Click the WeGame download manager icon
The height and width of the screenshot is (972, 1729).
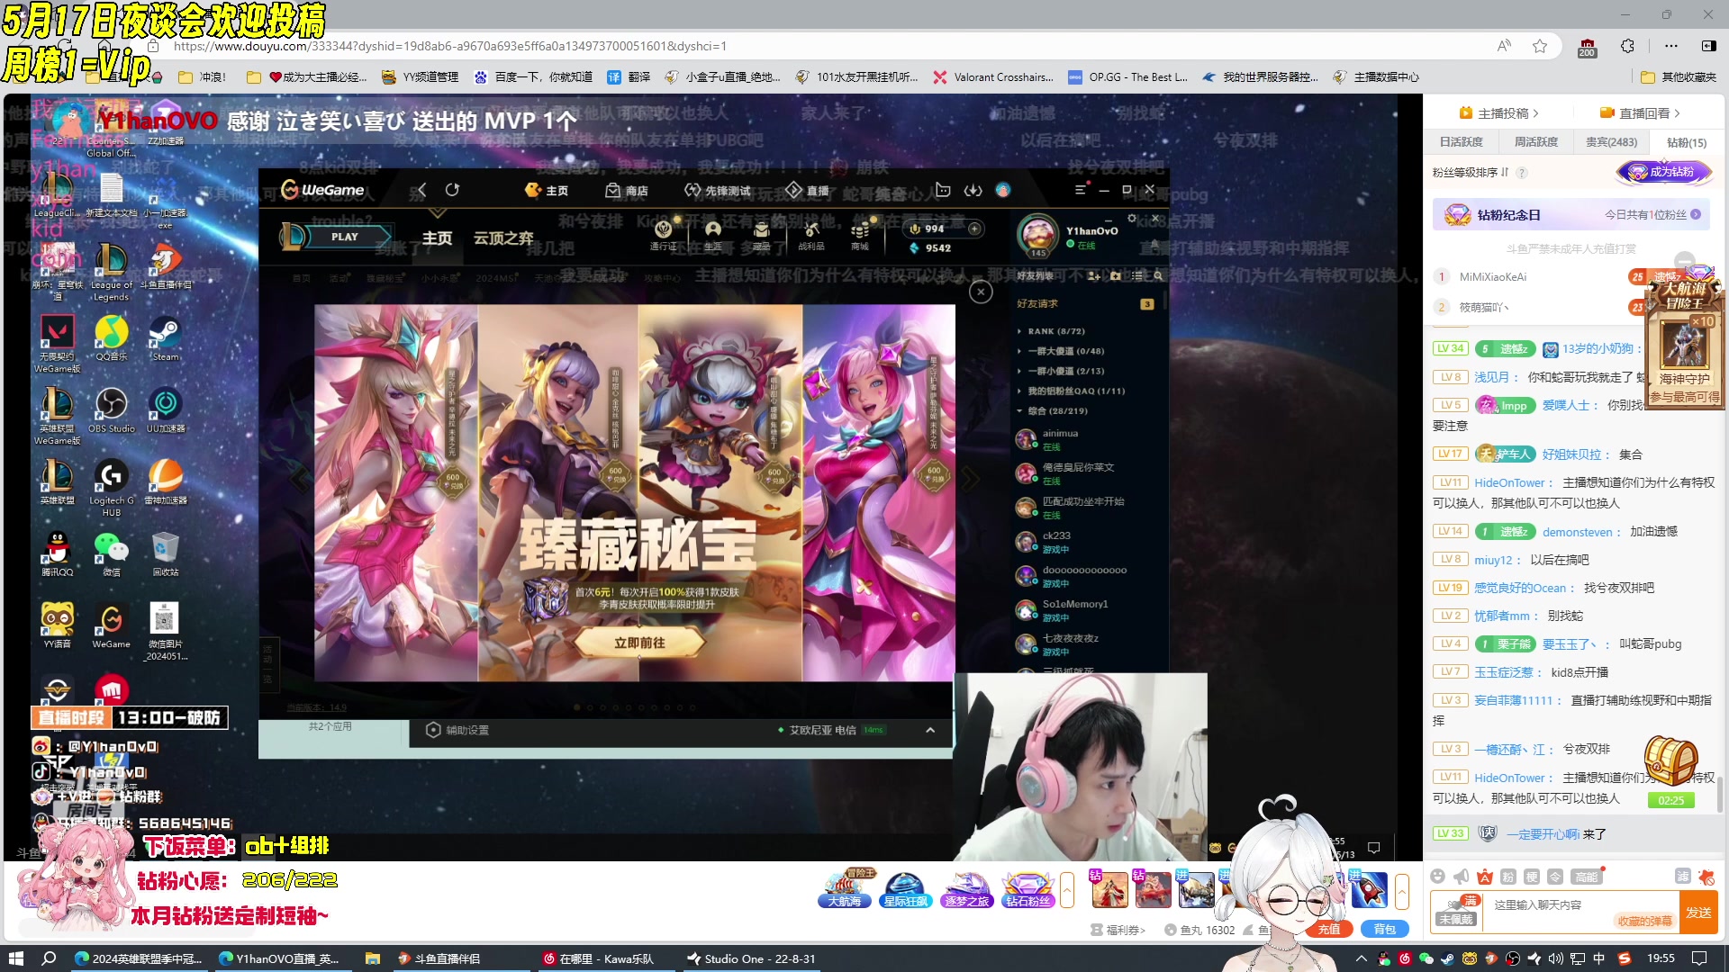(x=973, y=190)
